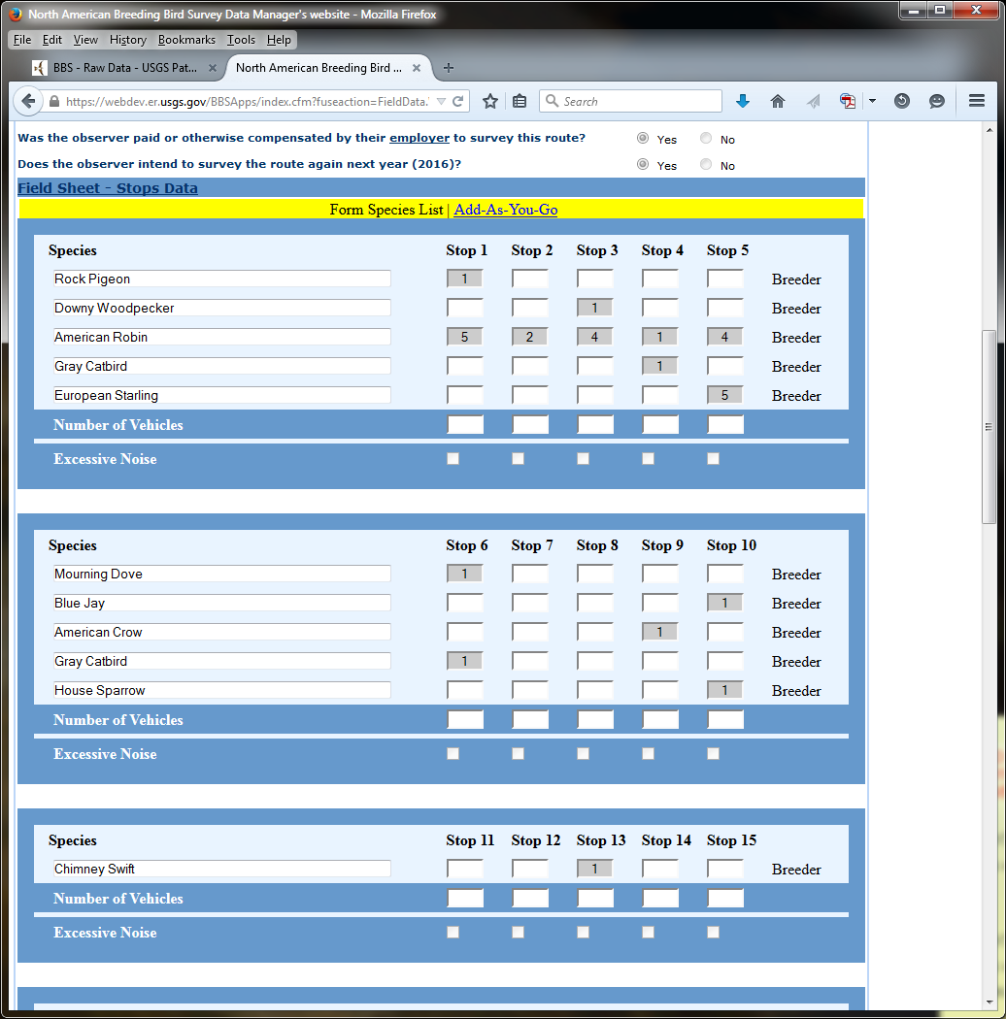Viewport: 1006px width, 1019px height.
Task: Switch to the BBS Raw Data tab
Action: 123,68
